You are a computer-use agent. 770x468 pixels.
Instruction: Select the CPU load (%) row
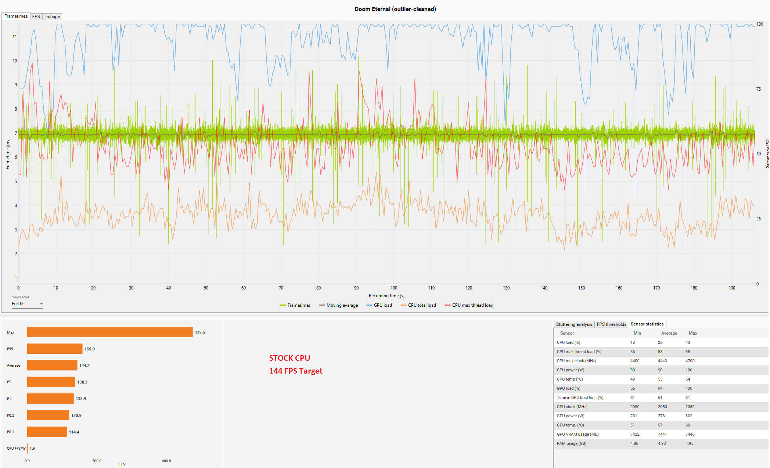pyautogui.click(x=661, y=342)
